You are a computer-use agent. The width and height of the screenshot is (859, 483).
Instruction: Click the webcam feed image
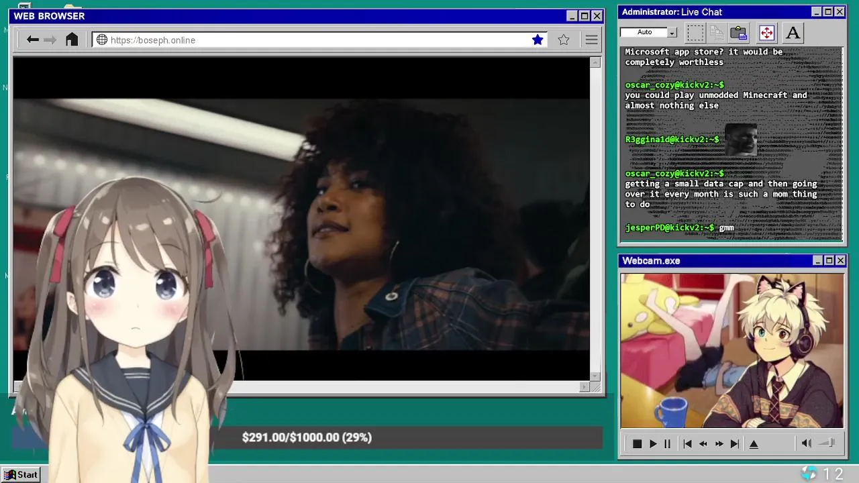[731, 350]
